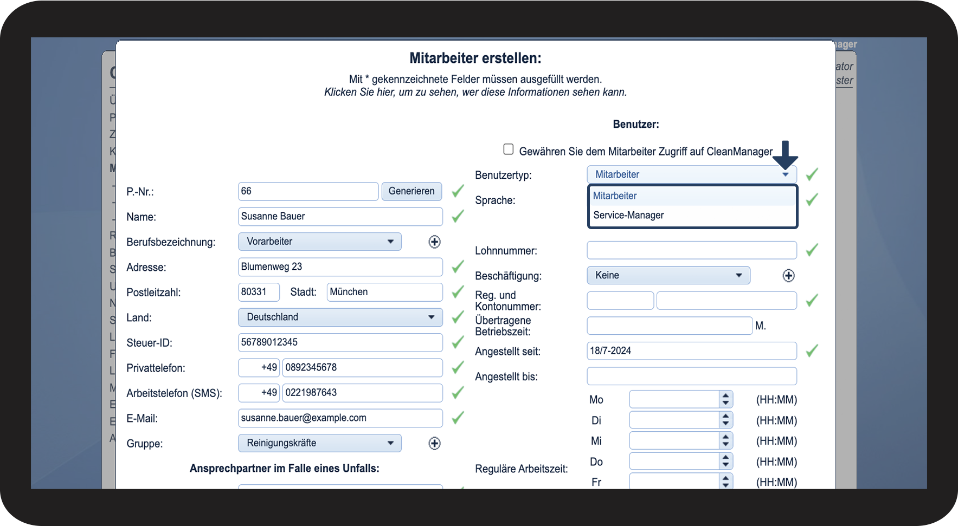958x526 pixels.
Task: Click green checkmark beside E-Mail field
Action: point(458,418)
